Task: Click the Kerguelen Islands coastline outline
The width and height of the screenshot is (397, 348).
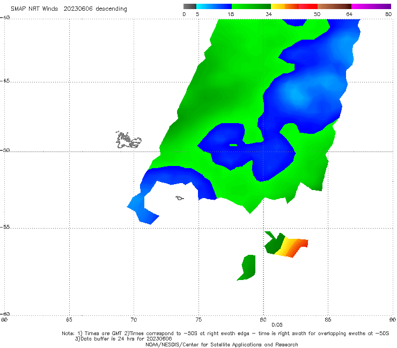Action: (x=129, y=140)
